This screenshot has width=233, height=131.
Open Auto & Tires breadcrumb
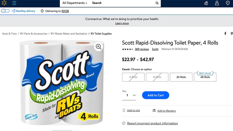(9, 34)
